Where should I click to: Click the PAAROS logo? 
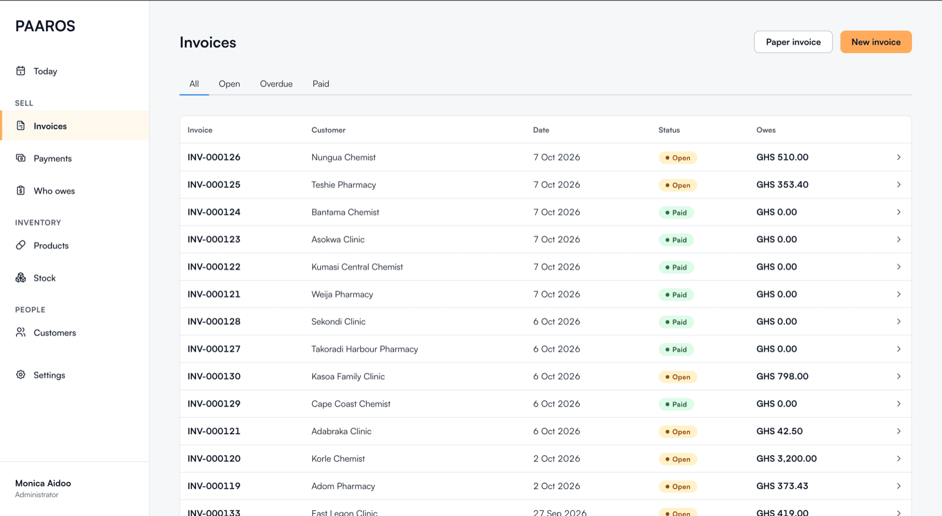[45, 26]
